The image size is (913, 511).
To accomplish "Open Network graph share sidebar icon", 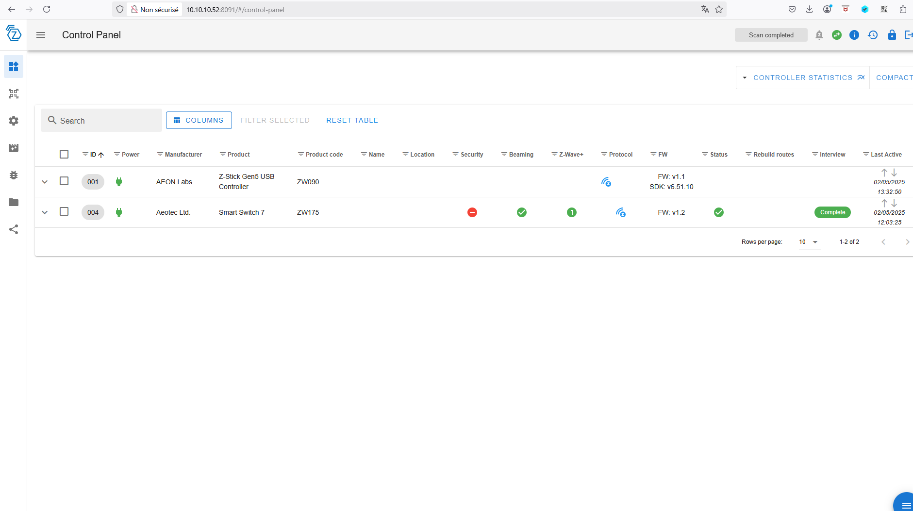I will [x=14, y=229].
